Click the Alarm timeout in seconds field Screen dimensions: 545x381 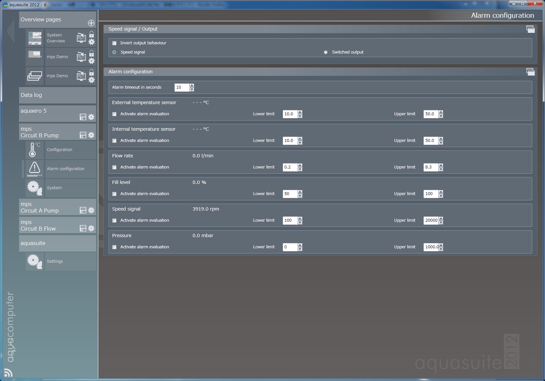pyautogui.click(x=182, y=87)
